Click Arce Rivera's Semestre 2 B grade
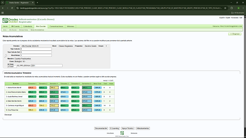This screenshot has height=138, width=246. point(87,92)
